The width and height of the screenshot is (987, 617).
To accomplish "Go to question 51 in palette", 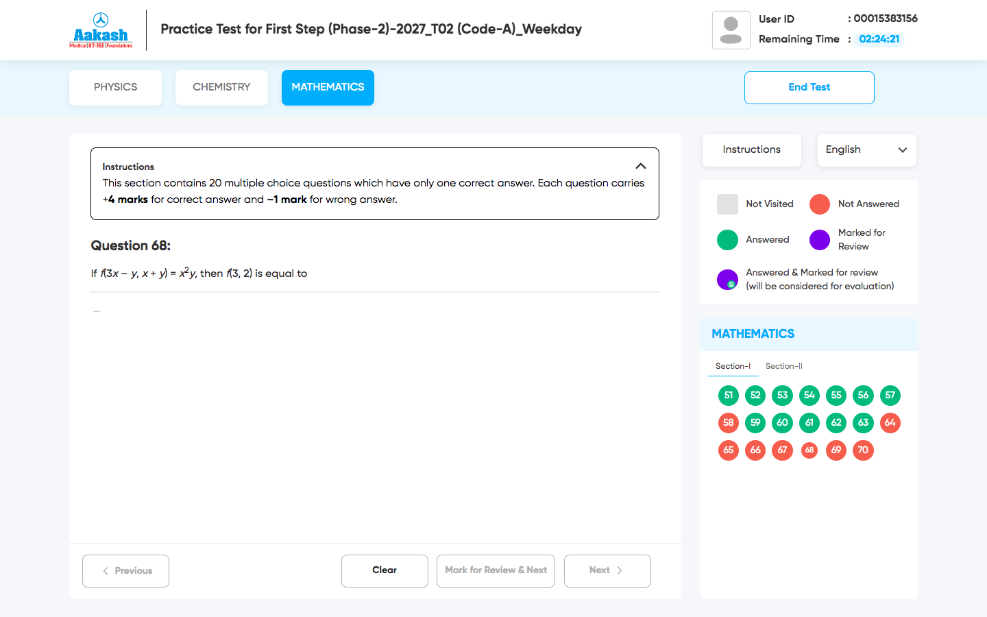I will point(728,395).
